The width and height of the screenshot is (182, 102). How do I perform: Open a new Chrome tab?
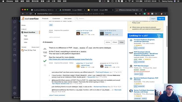tap(146, 10)
